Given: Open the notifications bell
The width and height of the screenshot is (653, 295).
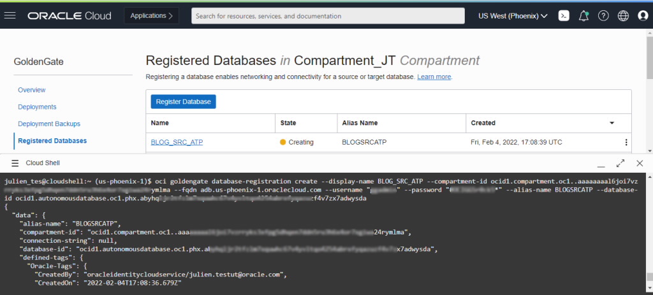Looking at the screenshot, I should pos(584,16).
